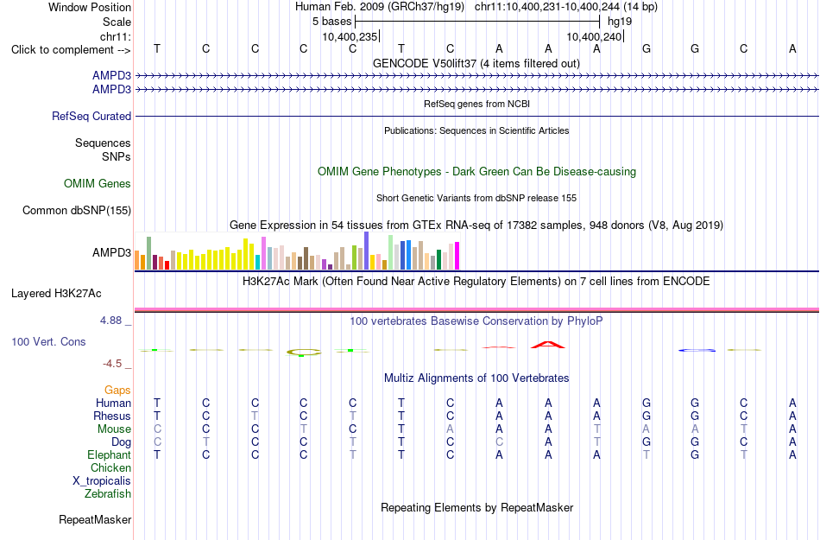Select the Mouse alignment row label
Viewport: 820px width, 540px height.
click(x=114, y=429)
